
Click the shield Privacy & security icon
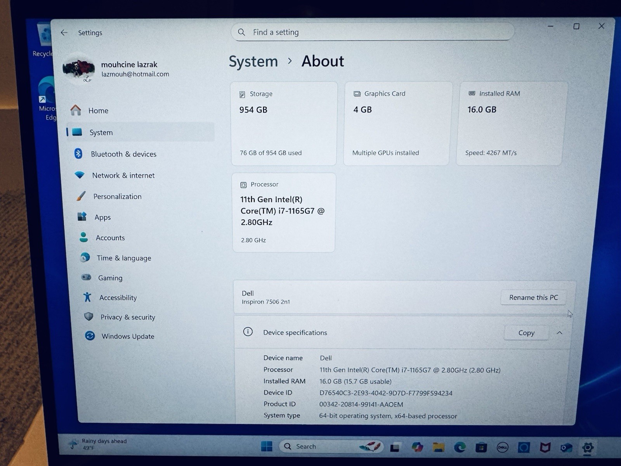tap(88, 316)
